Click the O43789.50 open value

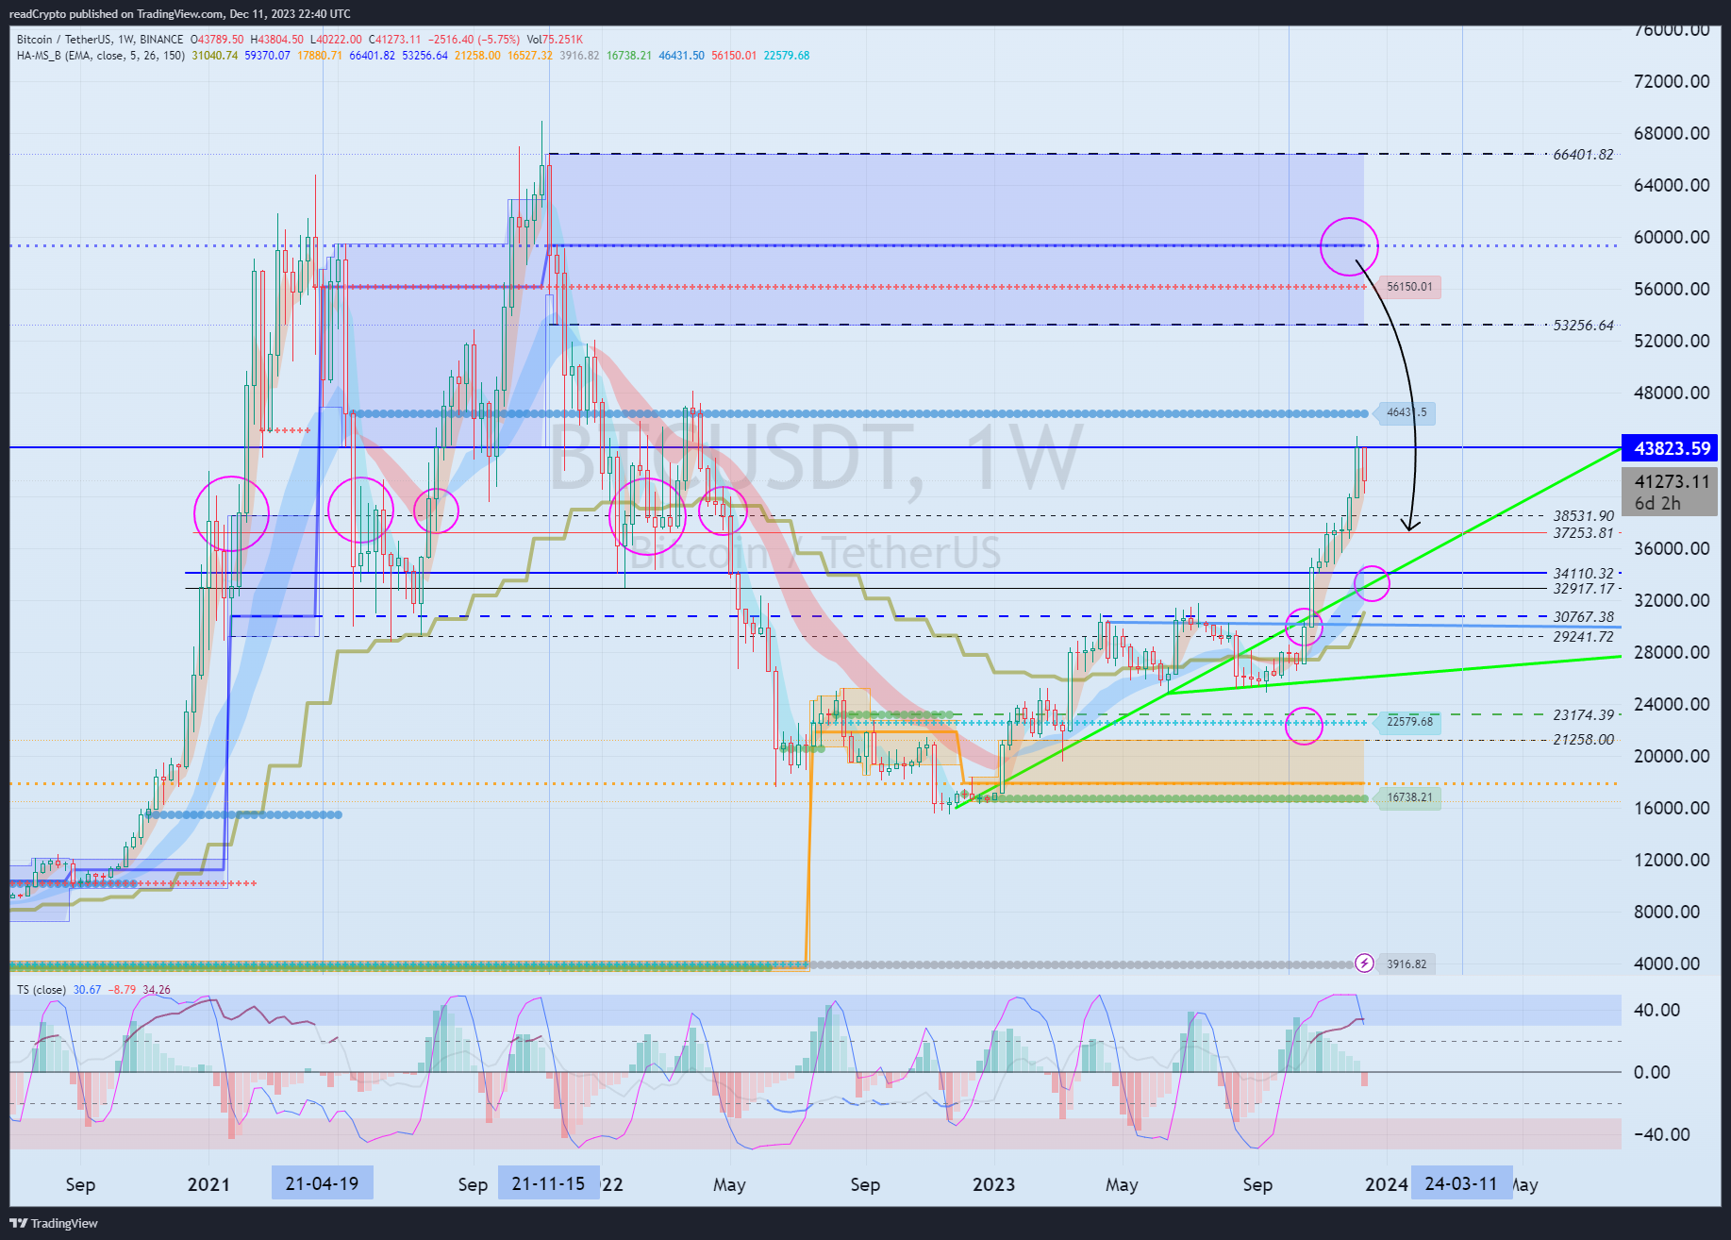tap(217, 40)
